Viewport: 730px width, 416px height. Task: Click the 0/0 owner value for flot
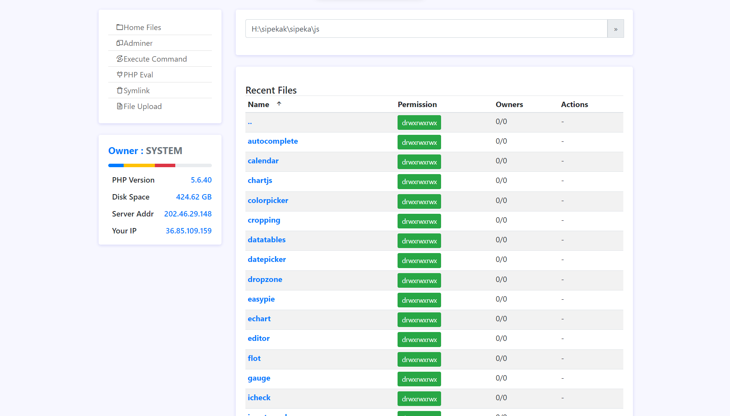(501, 359)
